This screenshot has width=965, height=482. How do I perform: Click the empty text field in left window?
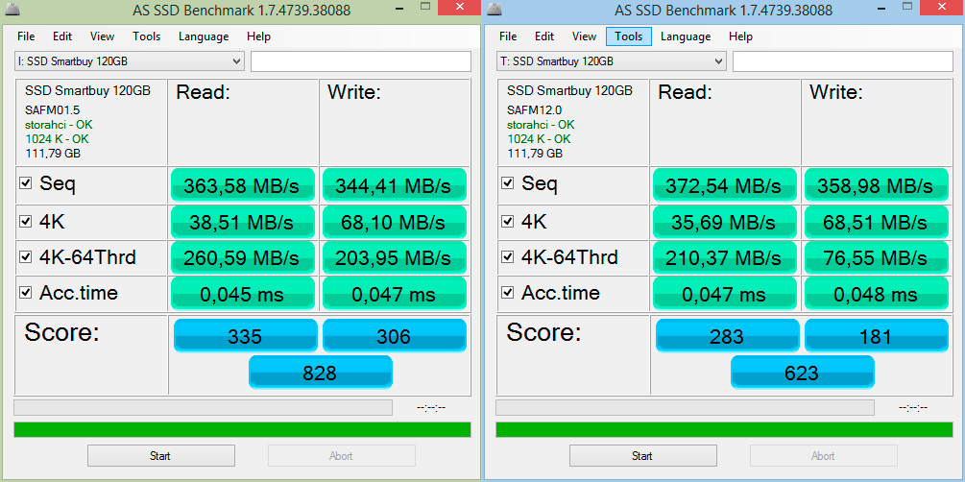coord(361,61)
